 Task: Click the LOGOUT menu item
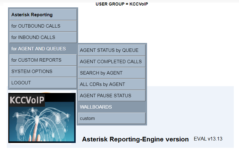click(43, 83)
